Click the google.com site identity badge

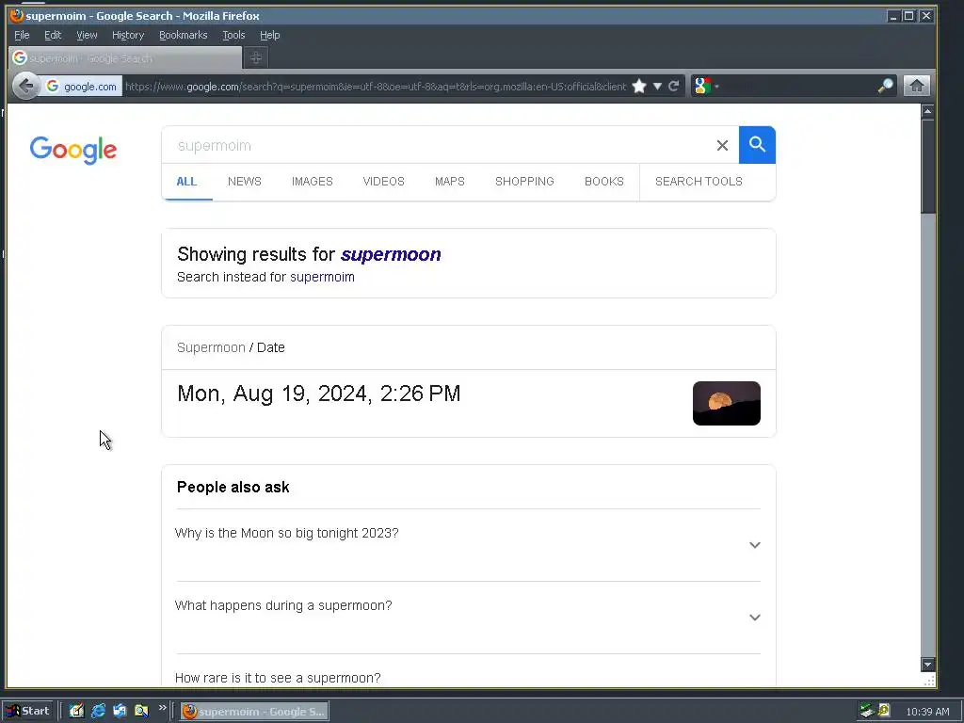click(82, 87)
